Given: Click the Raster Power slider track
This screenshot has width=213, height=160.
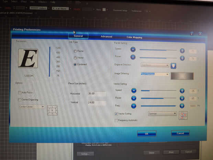Looking at the screenshot, I should [158, 58].
